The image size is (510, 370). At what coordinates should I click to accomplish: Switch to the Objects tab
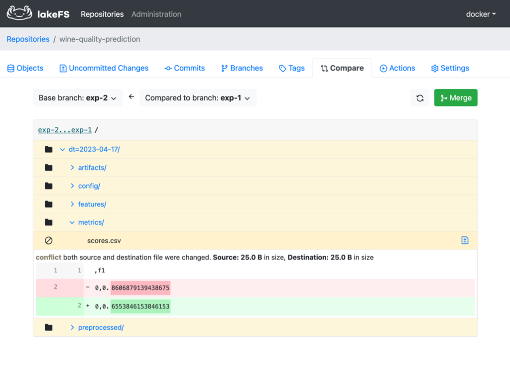coord(25,68)
